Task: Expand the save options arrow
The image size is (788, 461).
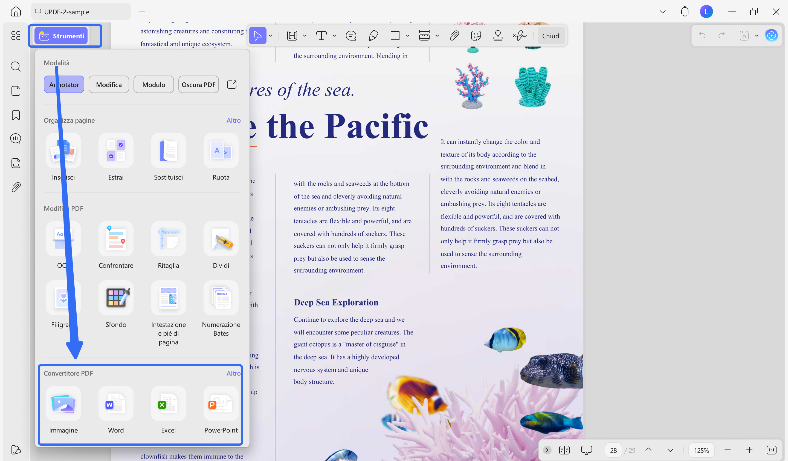Action: [757, 36]
